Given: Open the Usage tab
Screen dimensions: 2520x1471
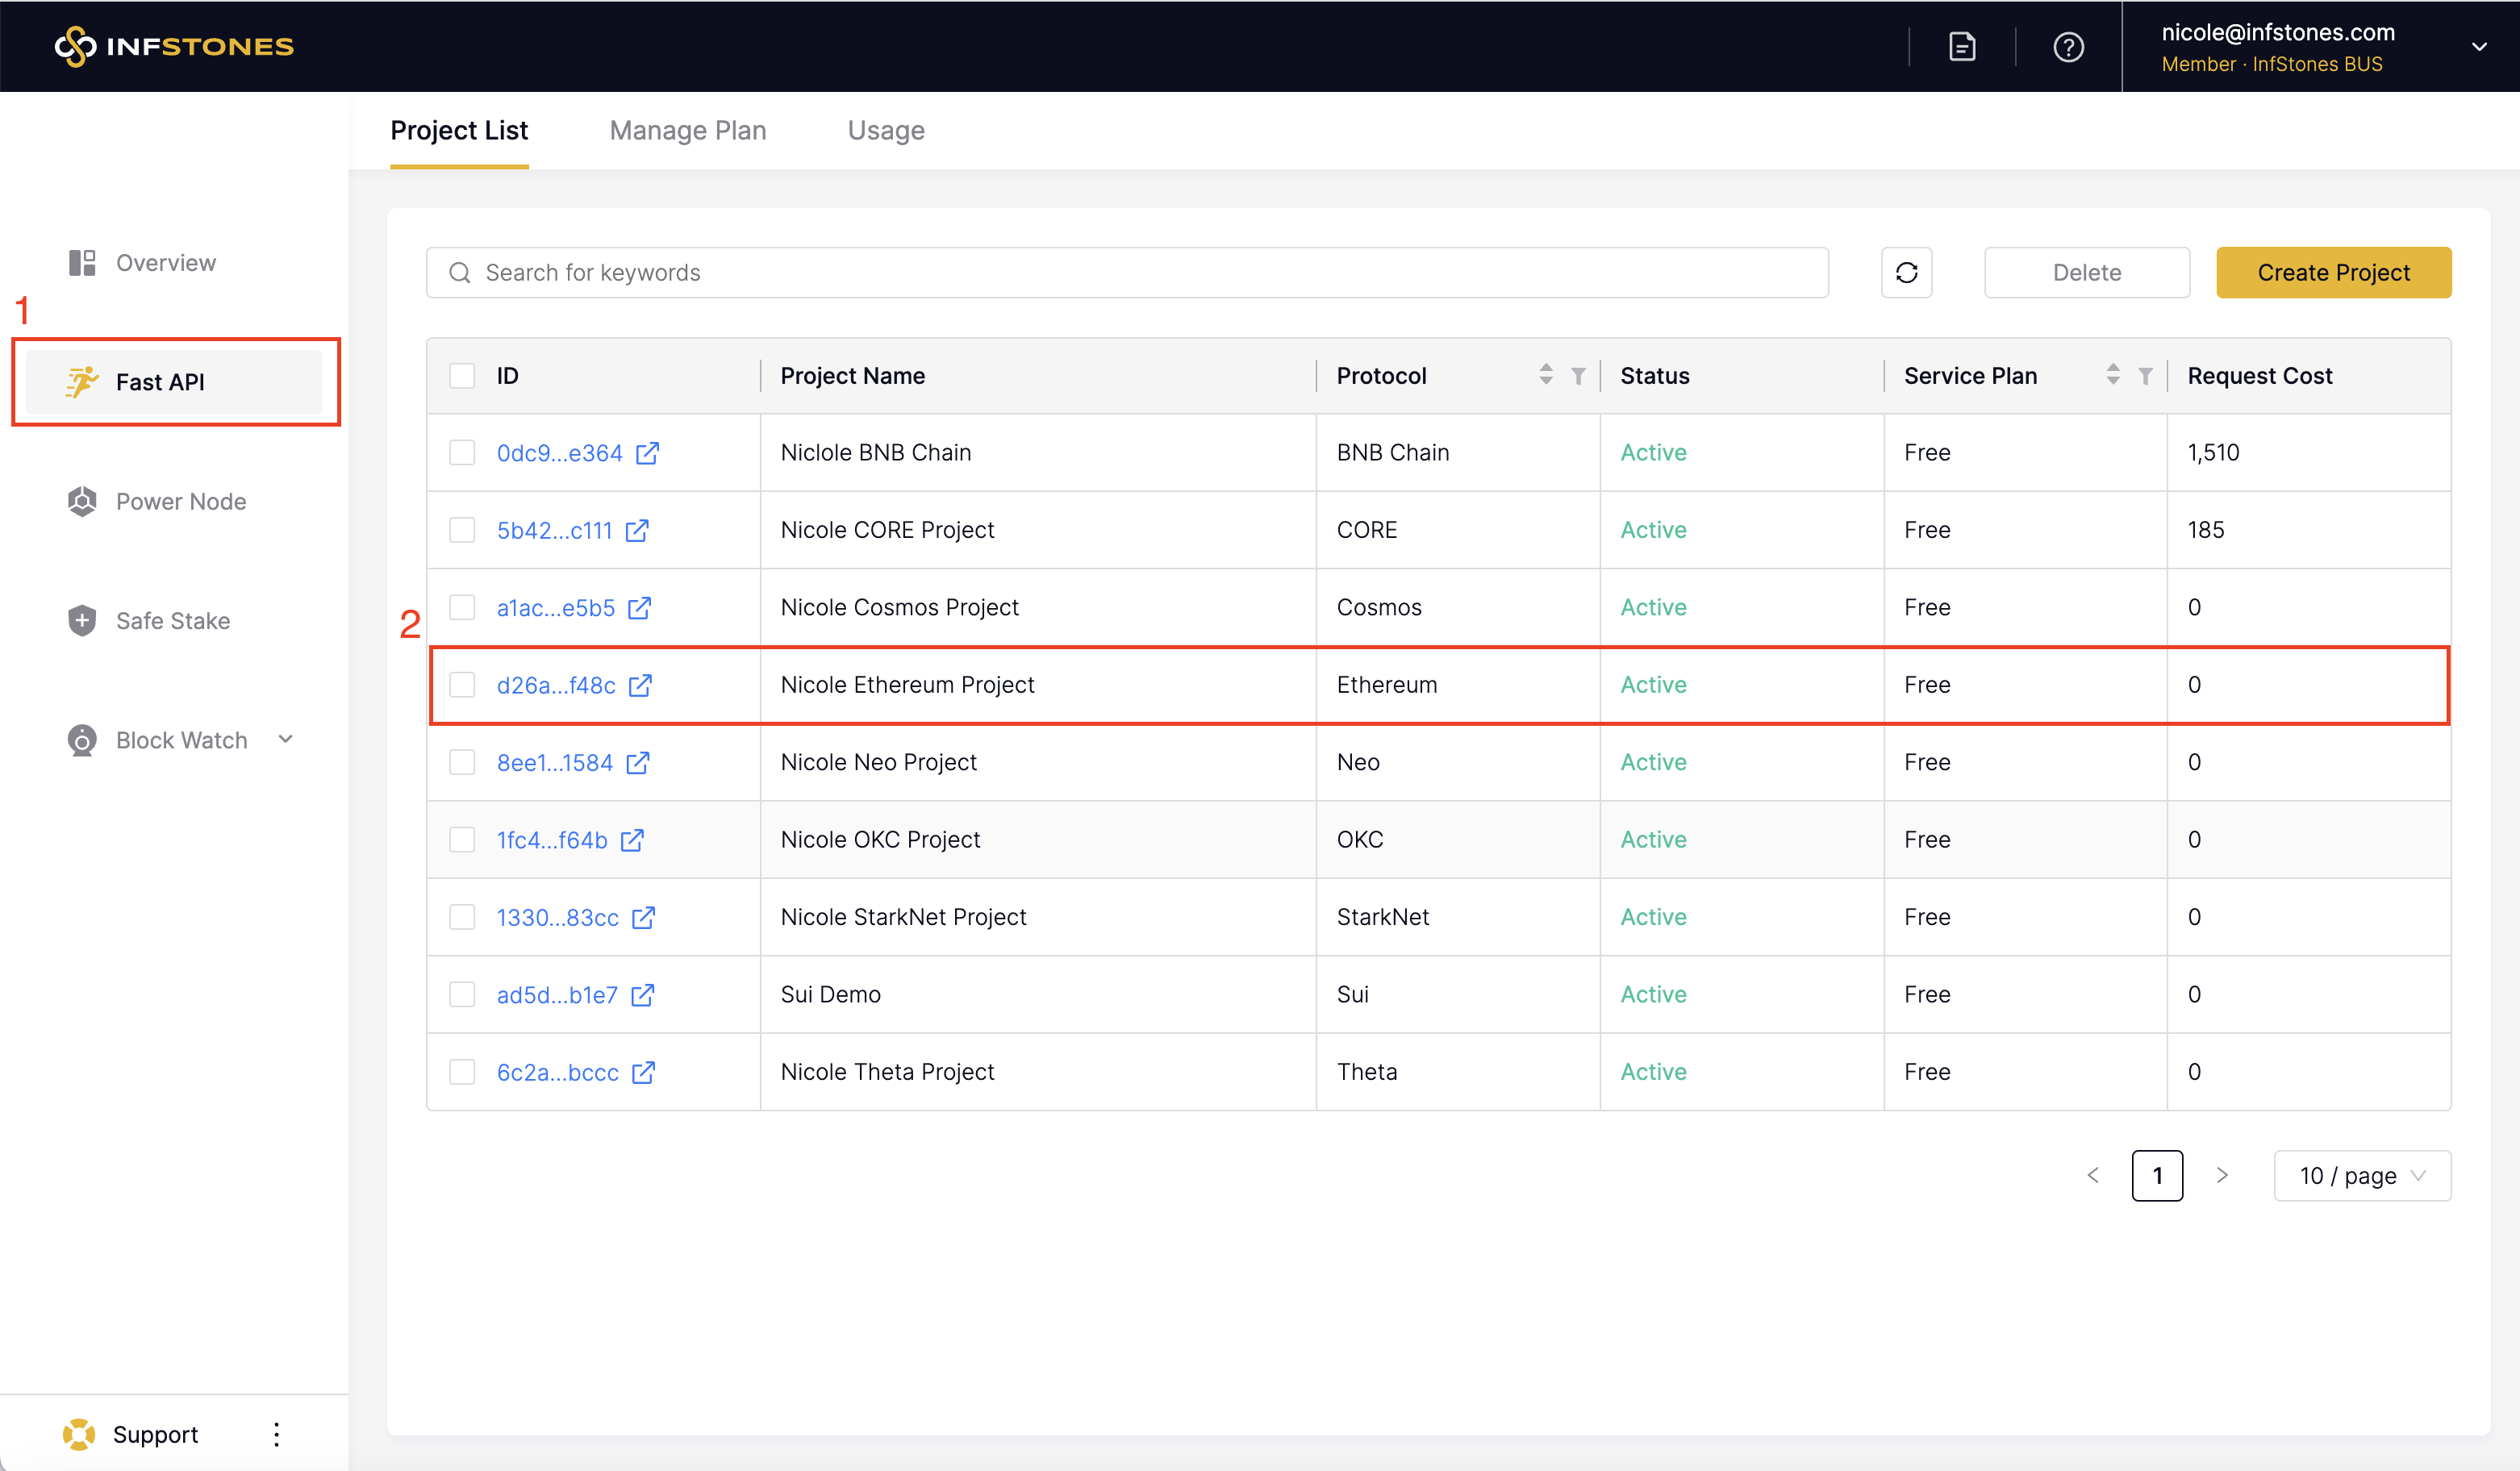Looking at the screenshot, I should 885,131.
